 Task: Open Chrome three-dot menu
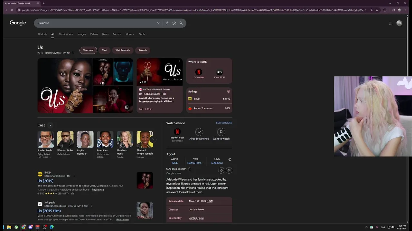coord(406,10)
